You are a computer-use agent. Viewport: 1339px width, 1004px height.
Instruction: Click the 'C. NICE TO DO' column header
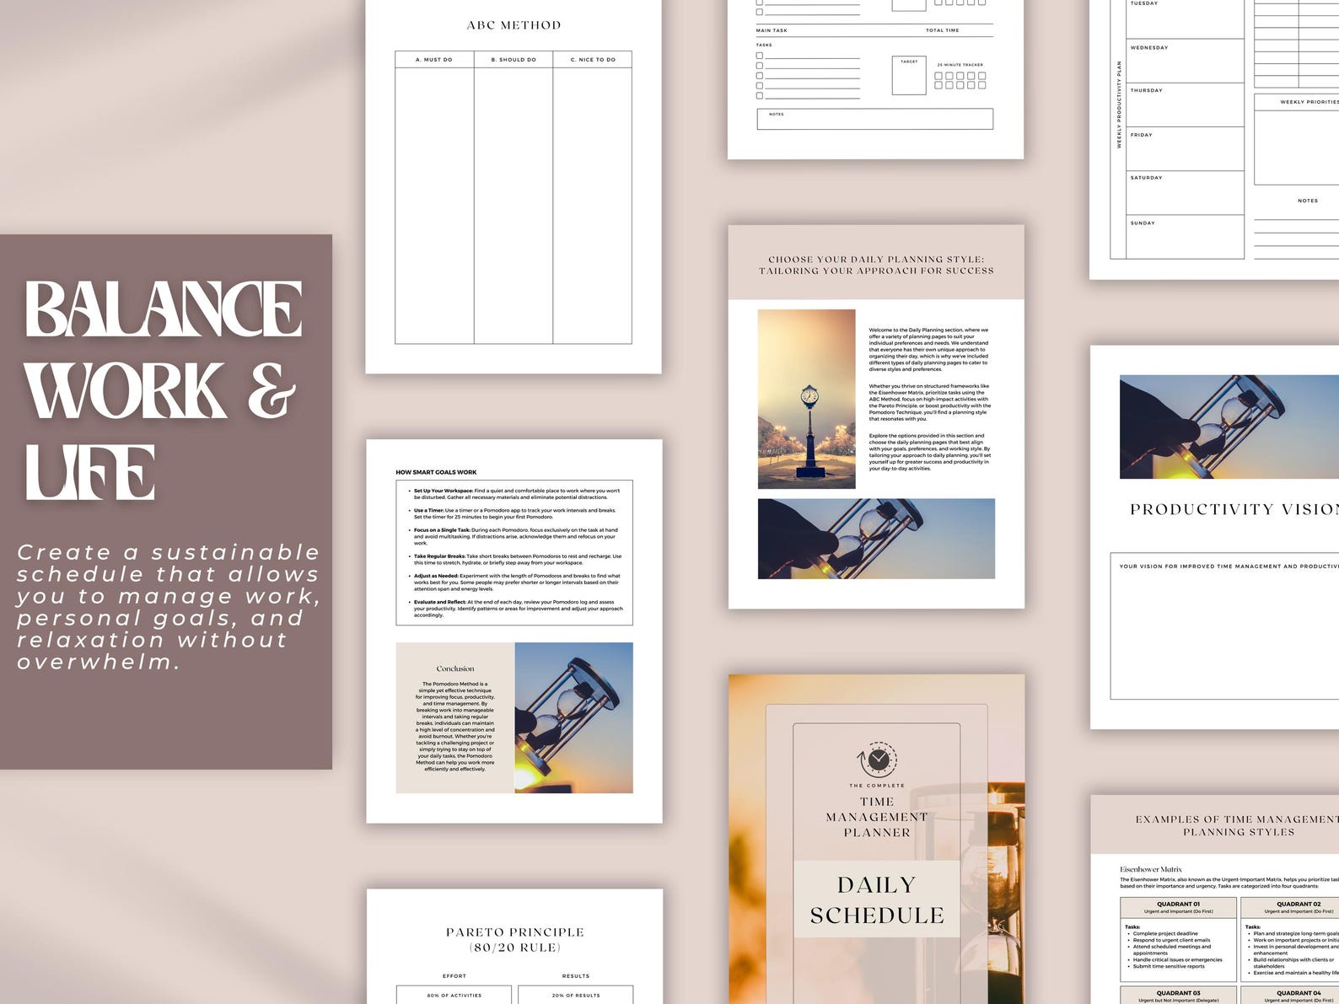593,60
